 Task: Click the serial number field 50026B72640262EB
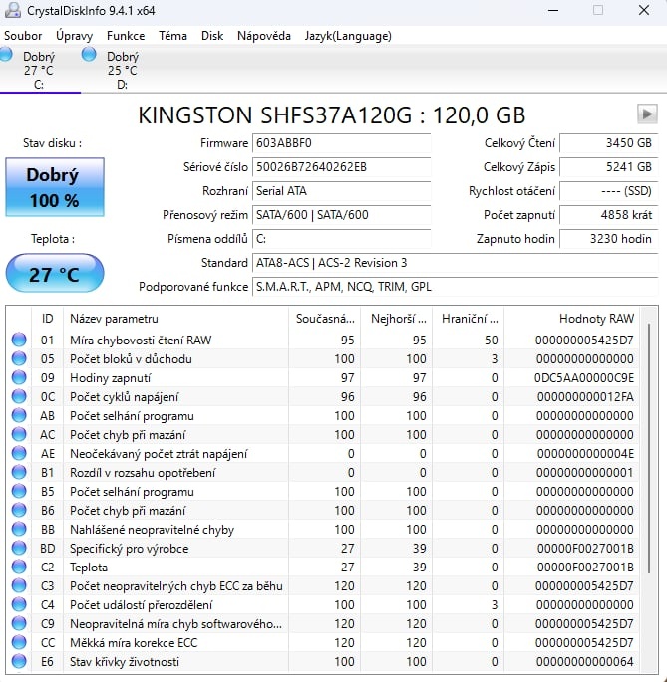342,167
